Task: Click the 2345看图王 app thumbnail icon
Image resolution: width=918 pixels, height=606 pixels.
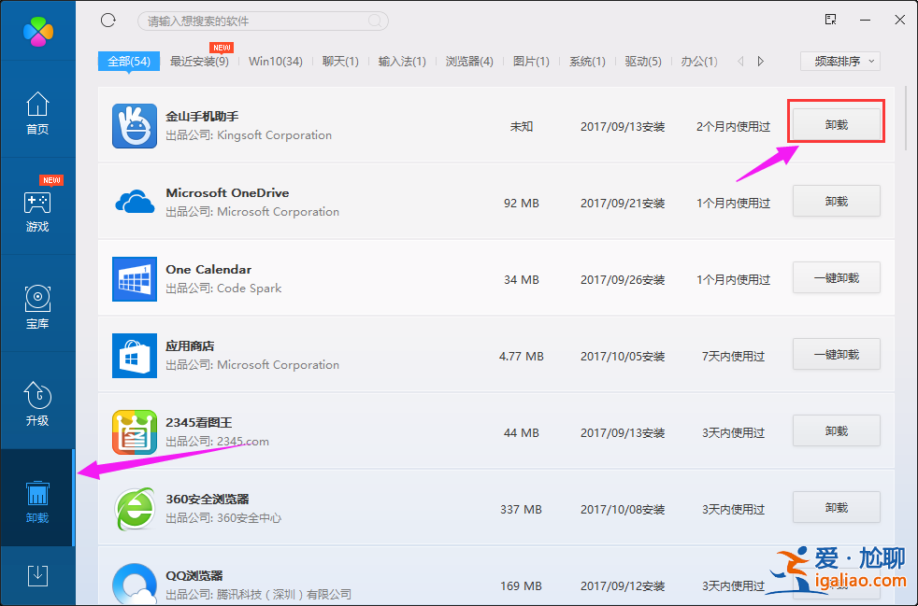Action: [134, 431]
